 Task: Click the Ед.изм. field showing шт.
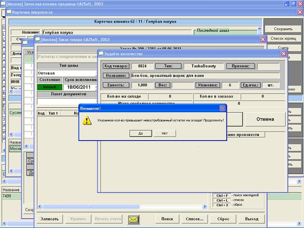coord(271,85)
